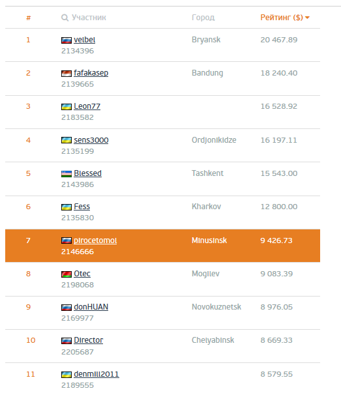This screenshot has height=393, width=341.
Task: Click the Uzbekistan flag beside Blessed
Action: point(67,174)
